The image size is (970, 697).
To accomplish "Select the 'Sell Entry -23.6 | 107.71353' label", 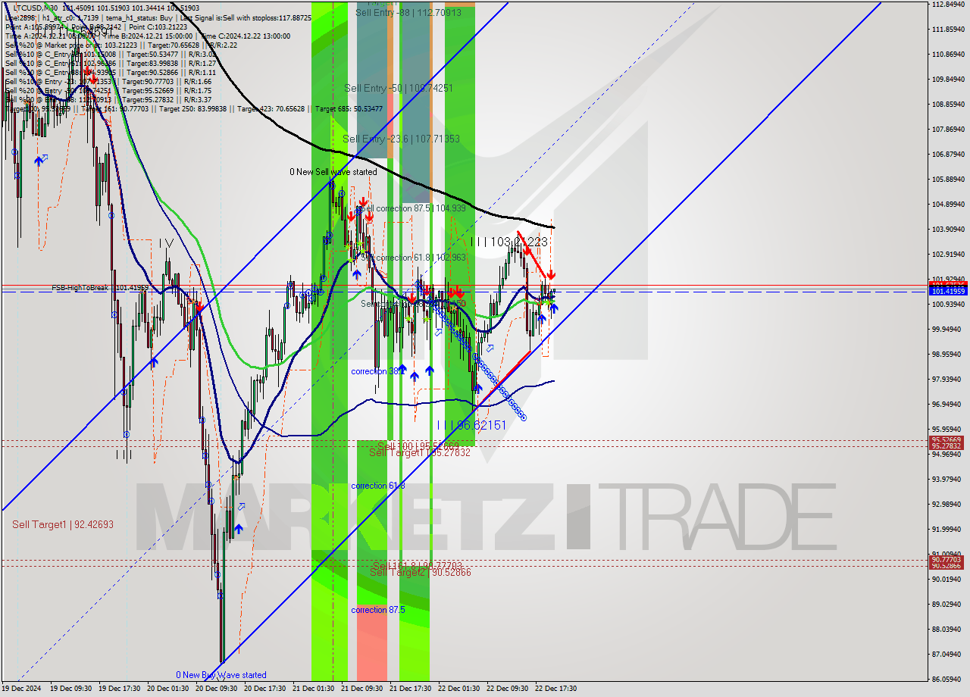I will (x=401, y=139).
